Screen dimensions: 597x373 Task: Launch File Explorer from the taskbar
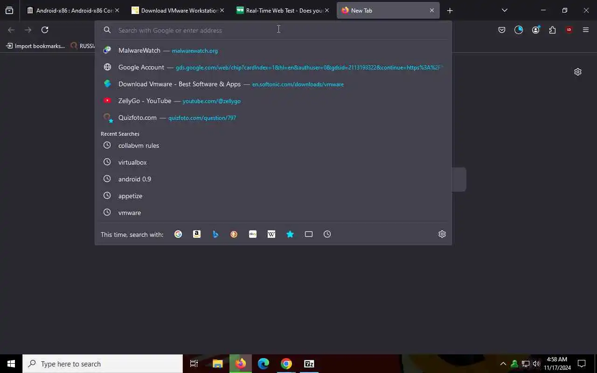pos(217,364)
